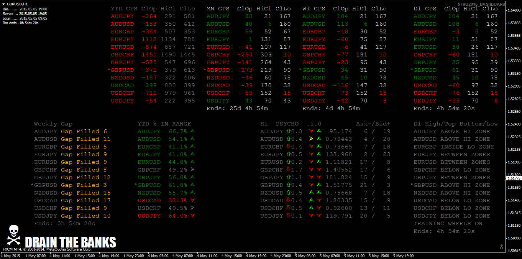Image resolution: width=522 pixels, height=259 pixels.
Task: Click the current price marker 1.51775
Action: click(x=514, y=178)
